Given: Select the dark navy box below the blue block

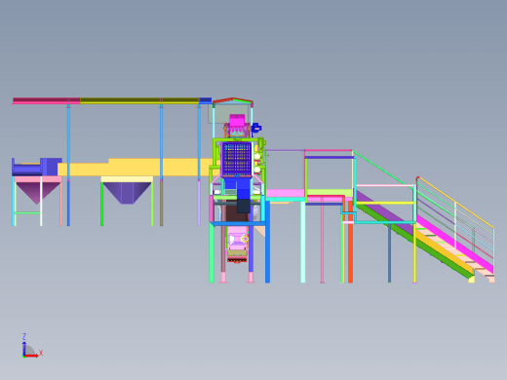Looking at the screenshot, I should [x=244, y=206].
